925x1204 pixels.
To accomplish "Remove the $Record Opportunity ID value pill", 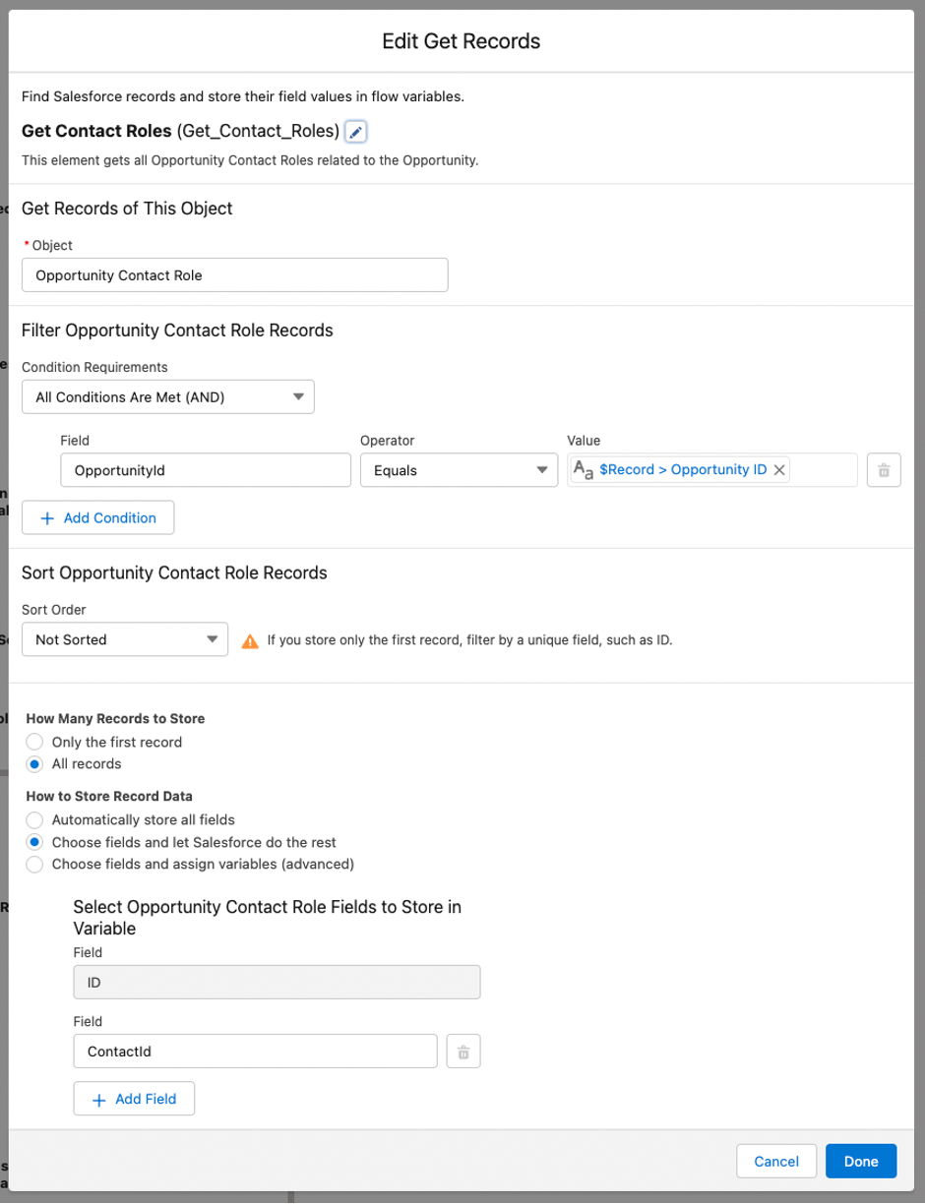I will tap(778, 469).
